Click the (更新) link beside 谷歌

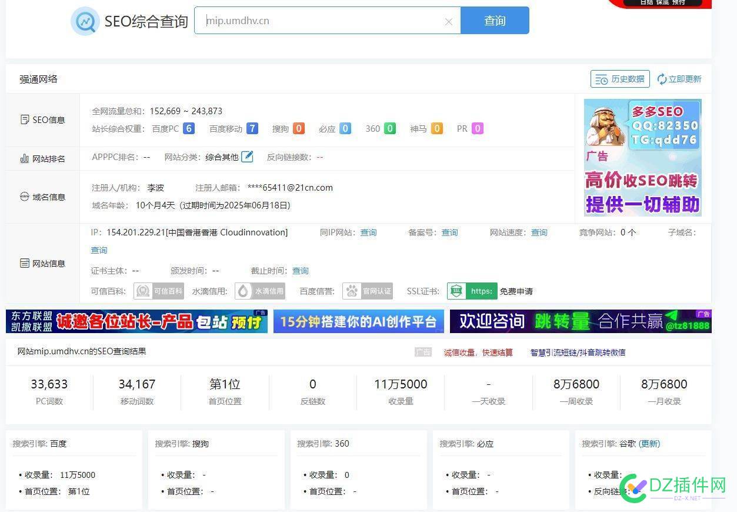649,444
